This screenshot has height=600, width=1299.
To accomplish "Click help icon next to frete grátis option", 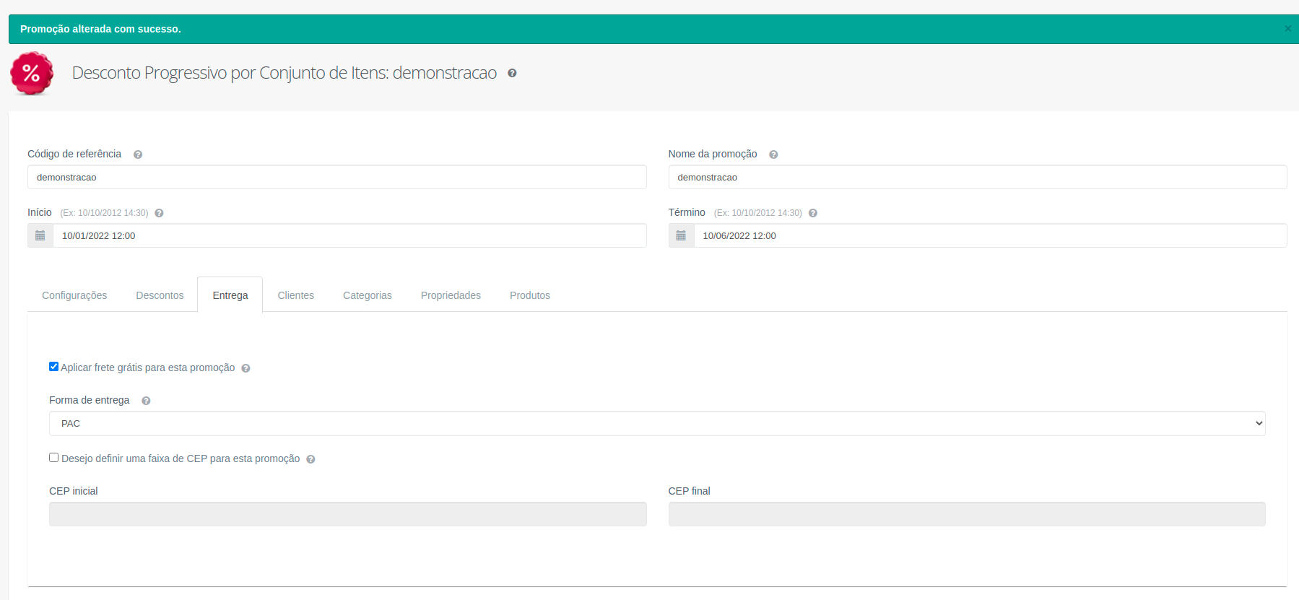I will tap(246, 368).
